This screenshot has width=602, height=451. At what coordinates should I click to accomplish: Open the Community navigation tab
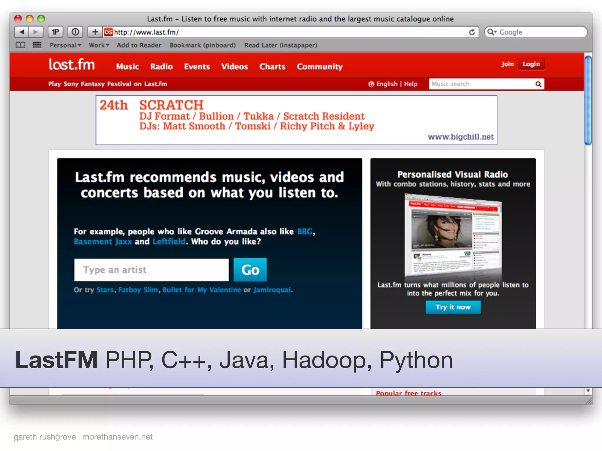(x=320, y=67)
